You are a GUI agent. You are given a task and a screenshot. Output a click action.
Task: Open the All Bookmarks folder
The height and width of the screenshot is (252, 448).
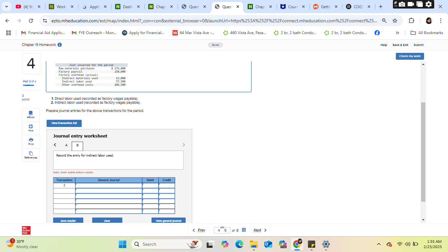click(x=427, y=33)
